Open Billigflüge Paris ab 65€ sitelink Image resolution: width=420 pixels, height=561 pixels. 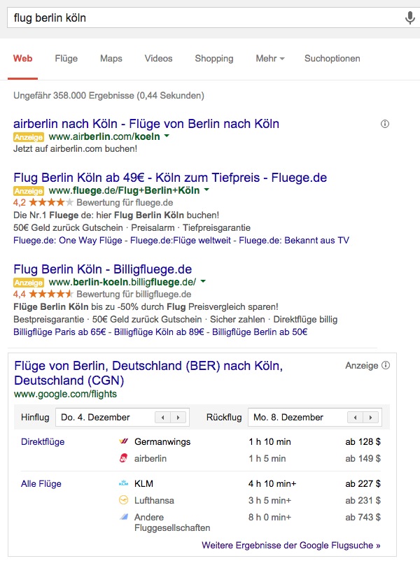59,332
